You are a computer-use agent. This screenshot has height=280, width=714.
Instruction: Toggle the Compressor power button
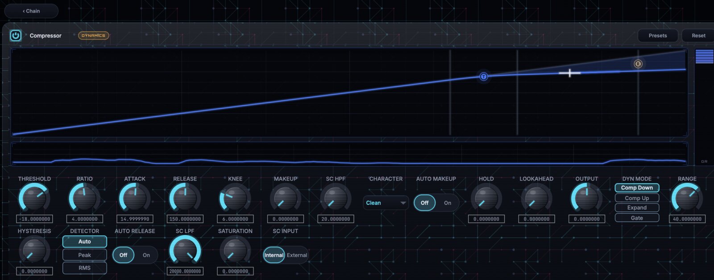(16, 35)
